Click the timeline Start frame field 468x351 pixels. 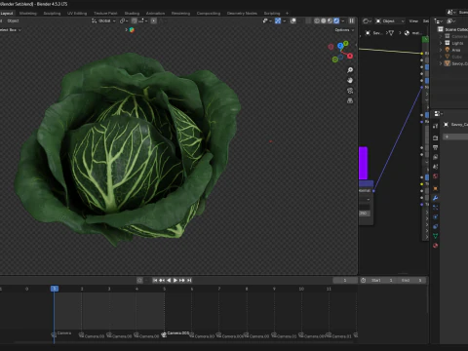coord(383,280)
